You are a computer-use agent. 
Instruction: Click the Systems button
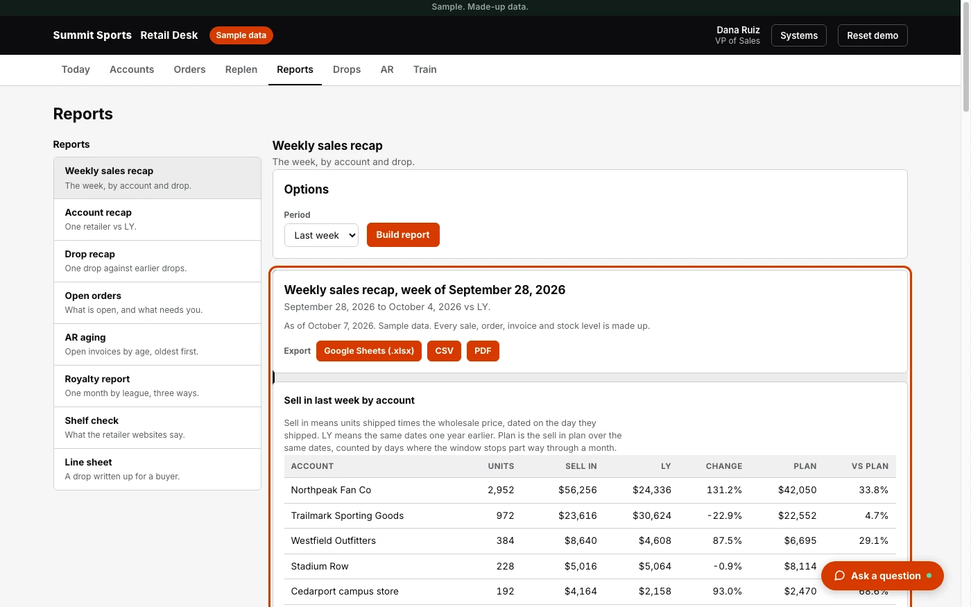(x=799, y=35)
